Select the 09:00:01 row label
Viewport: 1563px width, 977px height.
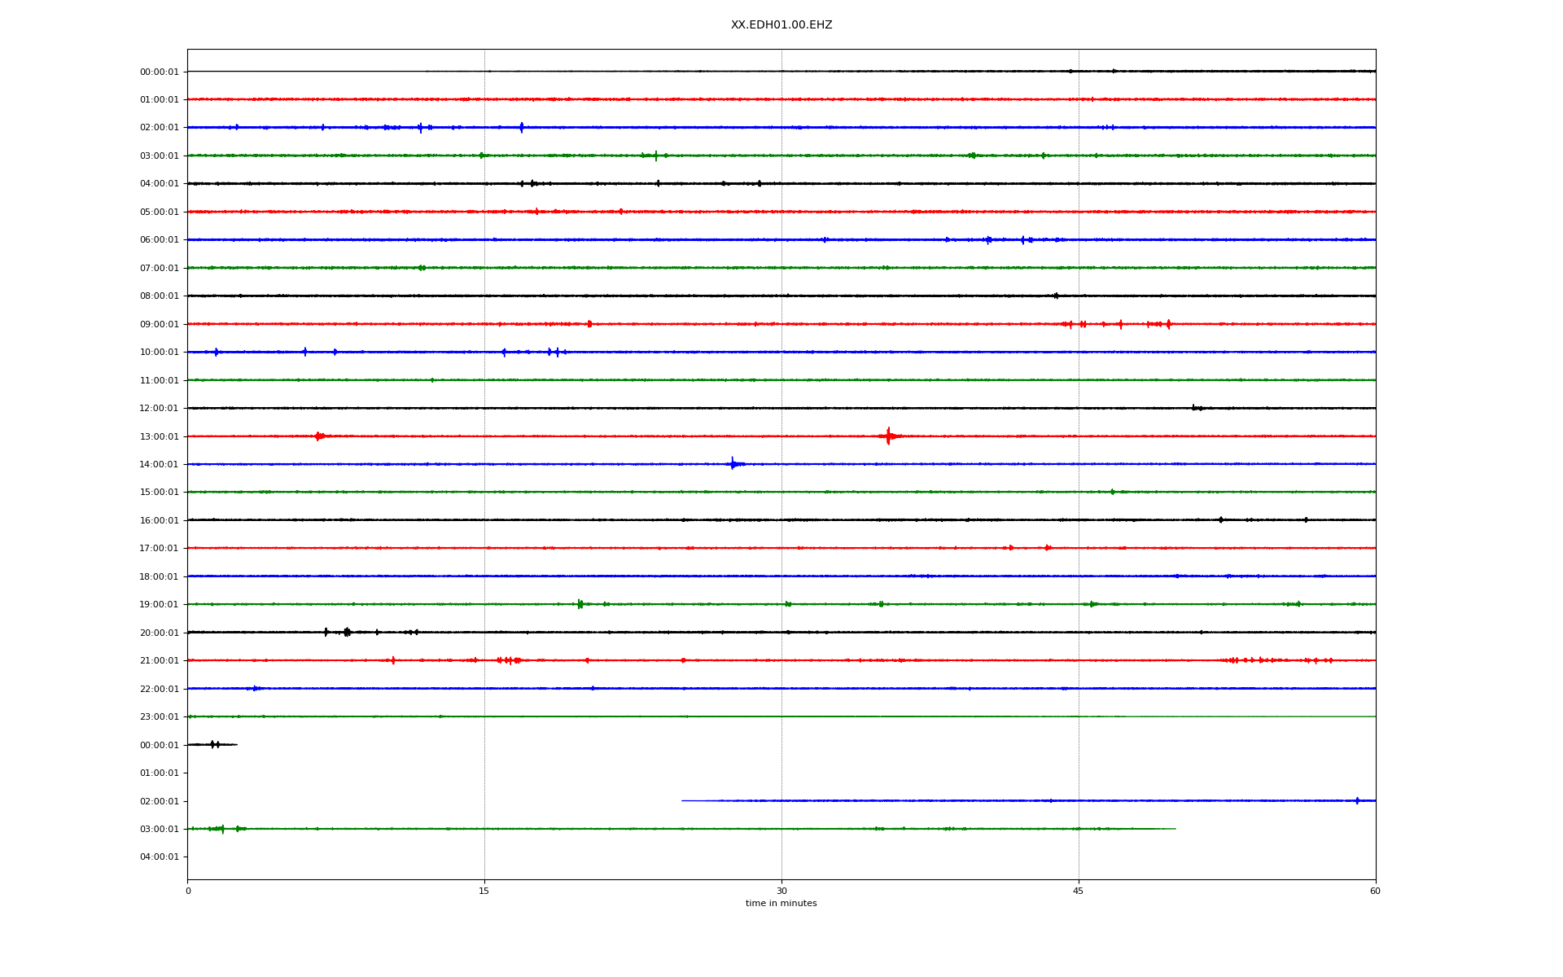coord(159,325)
